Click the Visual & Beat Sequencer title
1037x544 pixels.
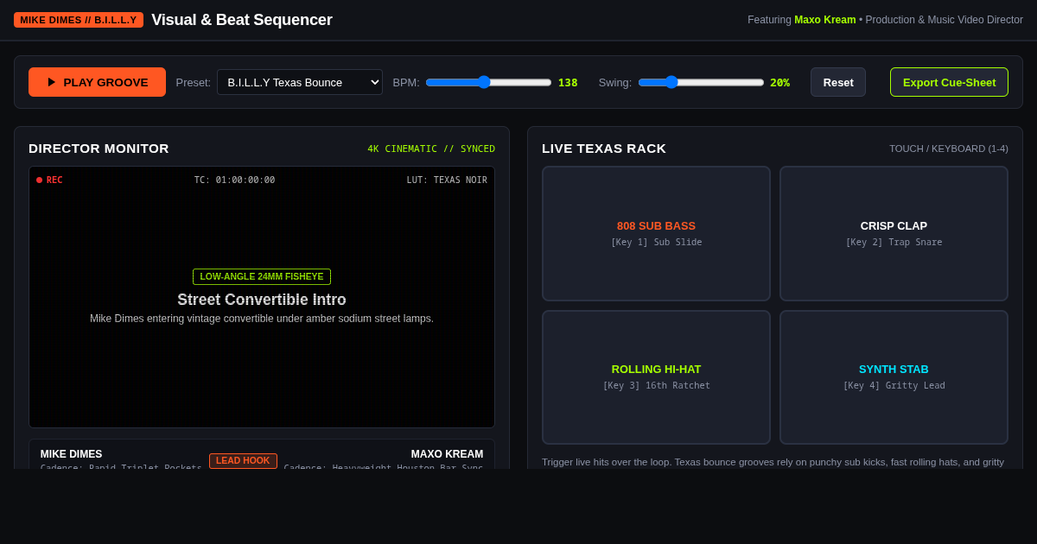tap(242, 20)
